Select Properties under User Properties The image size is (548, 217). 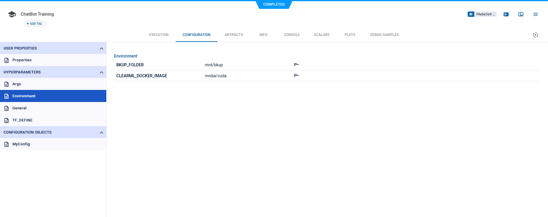point(22,60)
